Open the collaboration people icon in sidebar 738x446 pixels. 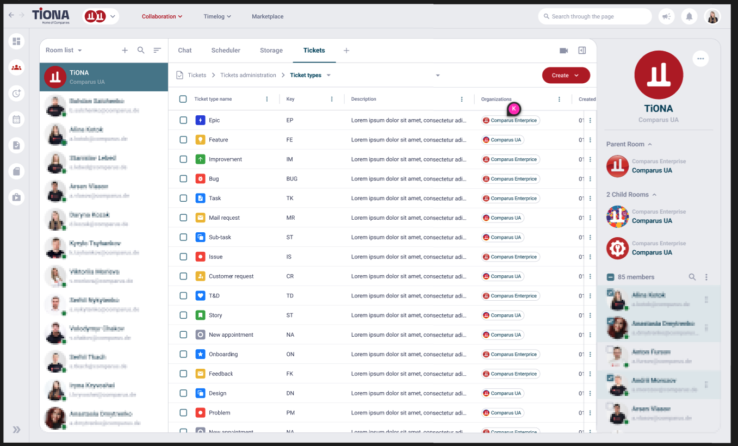[x=16, y=67]
